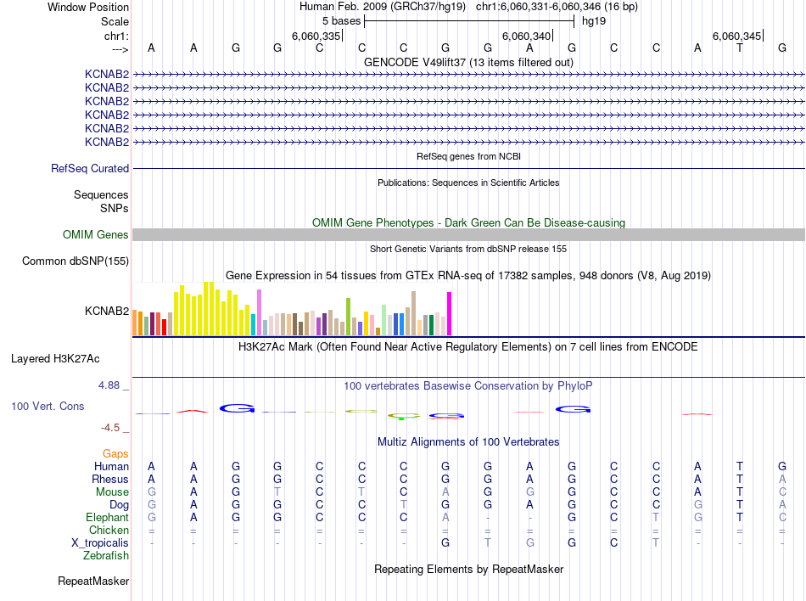Open the GTEx Gene Expression track title

(468, 276)
